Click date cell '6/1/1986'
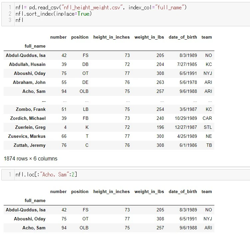The height and width of the screenshot is (234, 250). click(x=188, y=145)
